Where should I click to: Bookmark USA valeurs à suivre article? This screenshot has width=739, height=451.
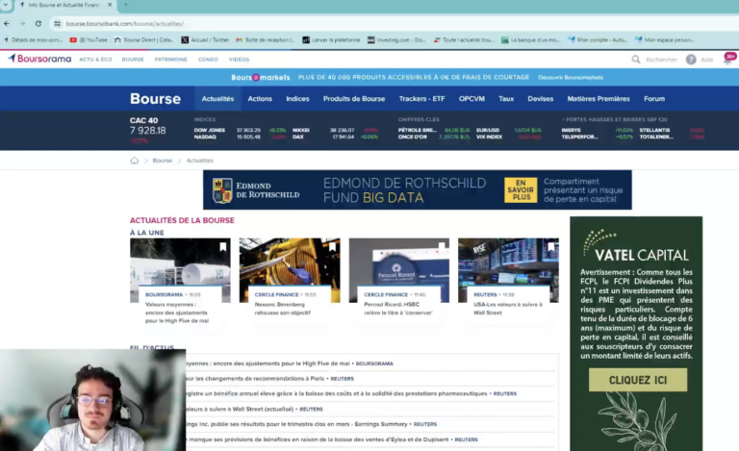point(551,247)
